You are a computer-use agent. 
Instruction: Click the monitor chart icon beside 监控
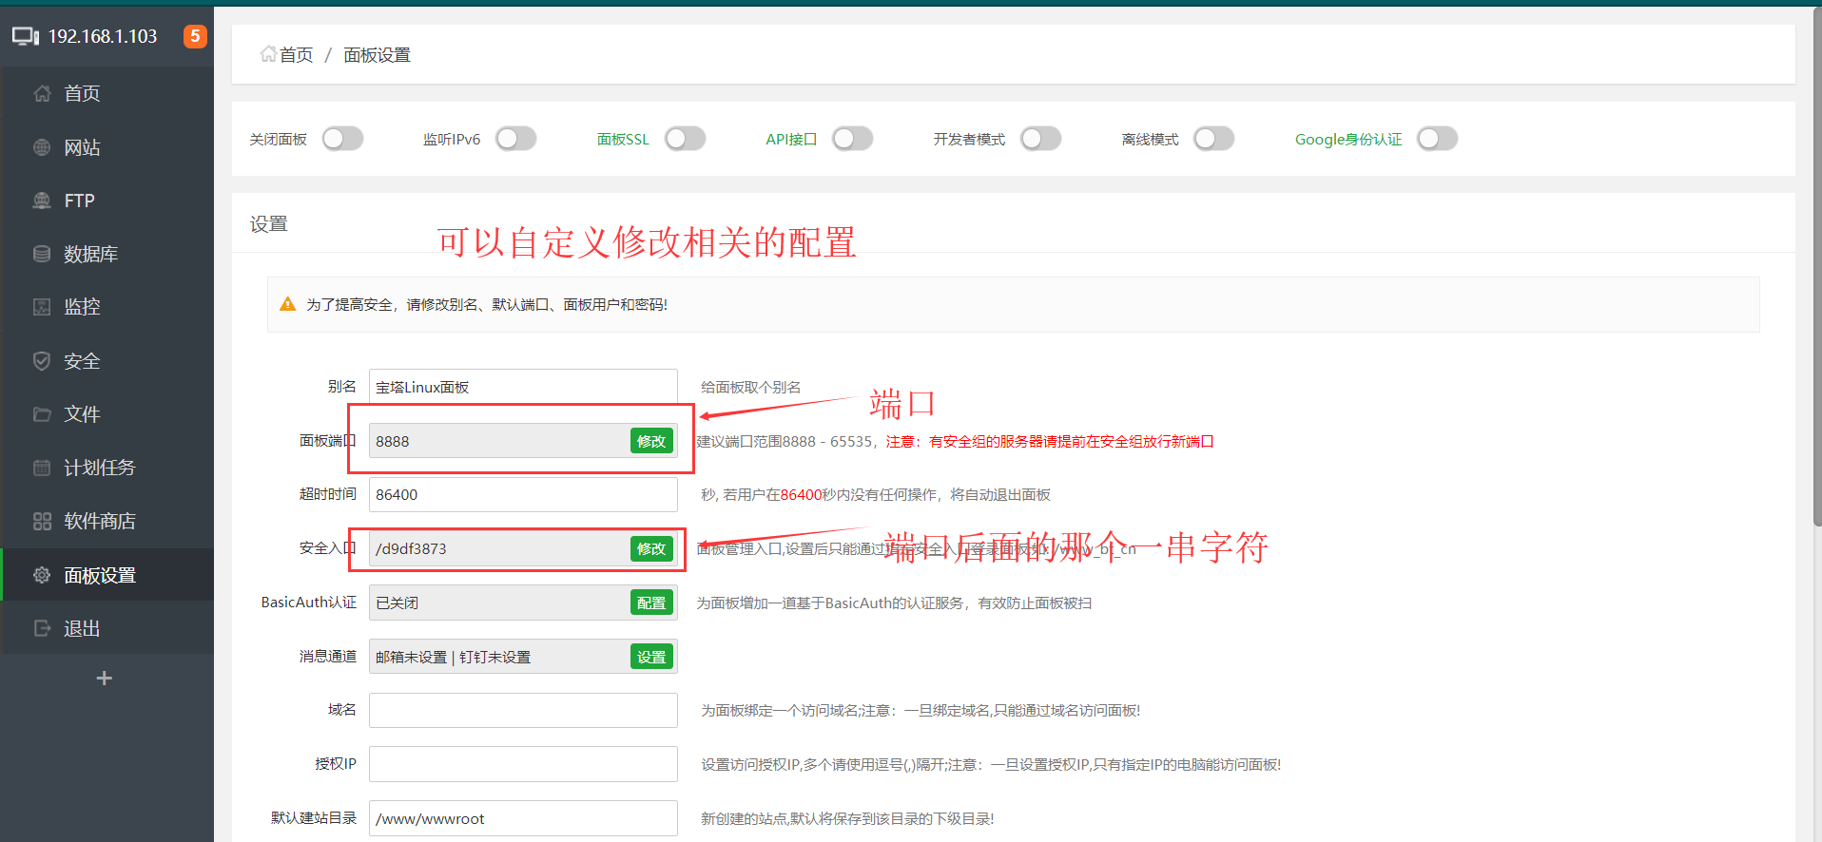pyautogui.click(x=42, y=307)
